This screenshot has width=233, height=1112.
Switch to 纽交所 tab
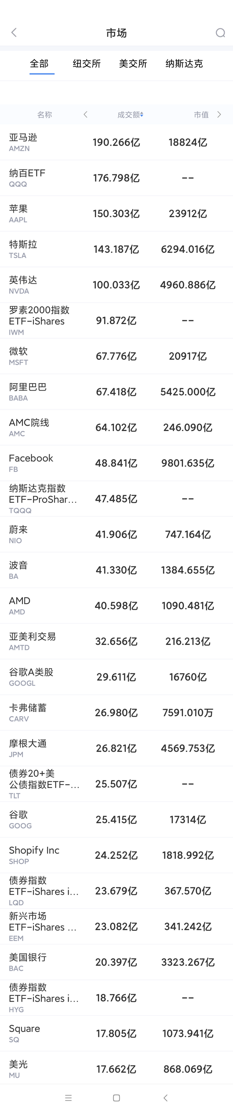click(x=86, y=64)
